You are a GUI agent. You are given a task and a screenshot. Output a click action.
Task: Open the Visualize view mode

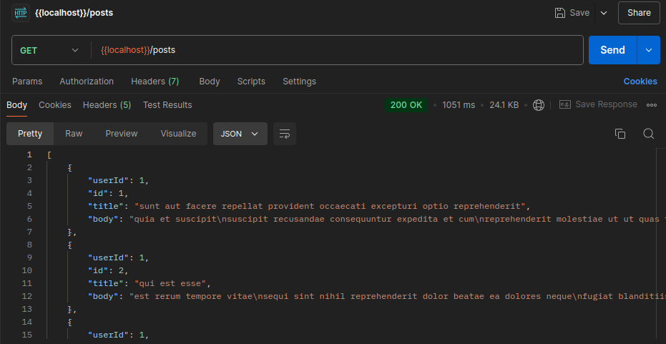pos(178,134)
